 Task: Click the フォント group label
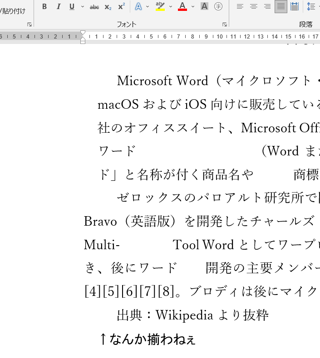click(127, 24)
